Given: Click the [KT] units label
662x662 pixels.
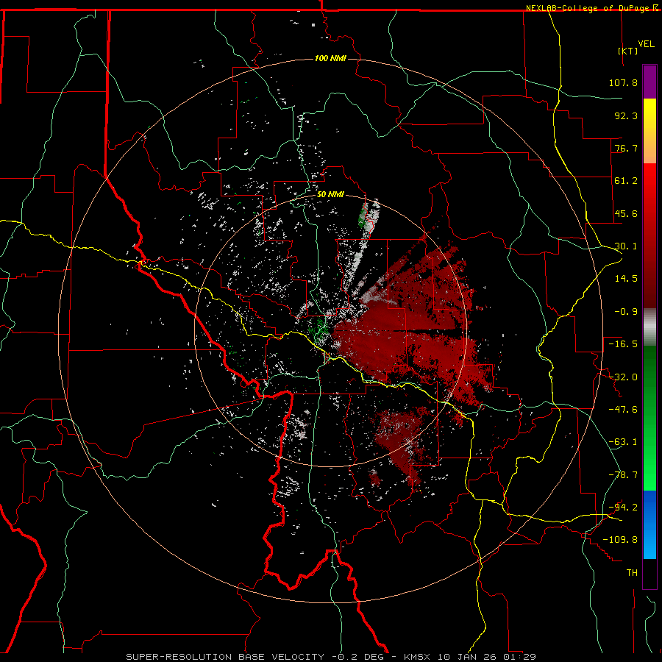Looking at the screenshot, I should pyautogui.click(x=628, y=51).
